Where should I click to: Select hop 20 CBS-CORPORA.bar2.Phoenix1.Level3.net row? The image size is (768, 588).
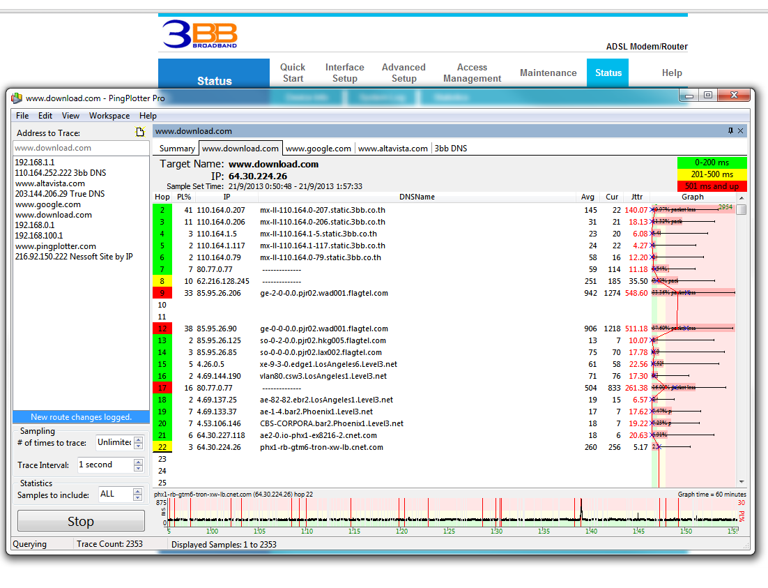coord(444,423)
